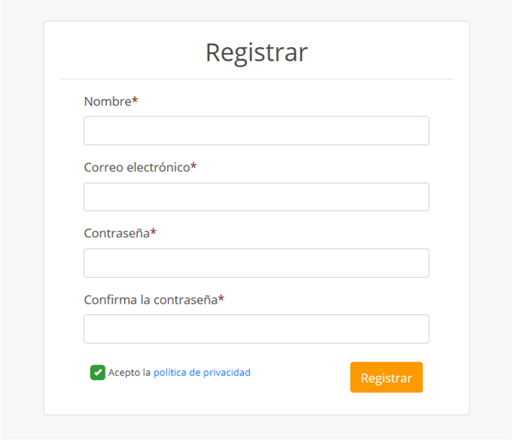The image size is (513, 441).
Task: Click the asterisk after Confirma la contraseña
Action: 221,298
